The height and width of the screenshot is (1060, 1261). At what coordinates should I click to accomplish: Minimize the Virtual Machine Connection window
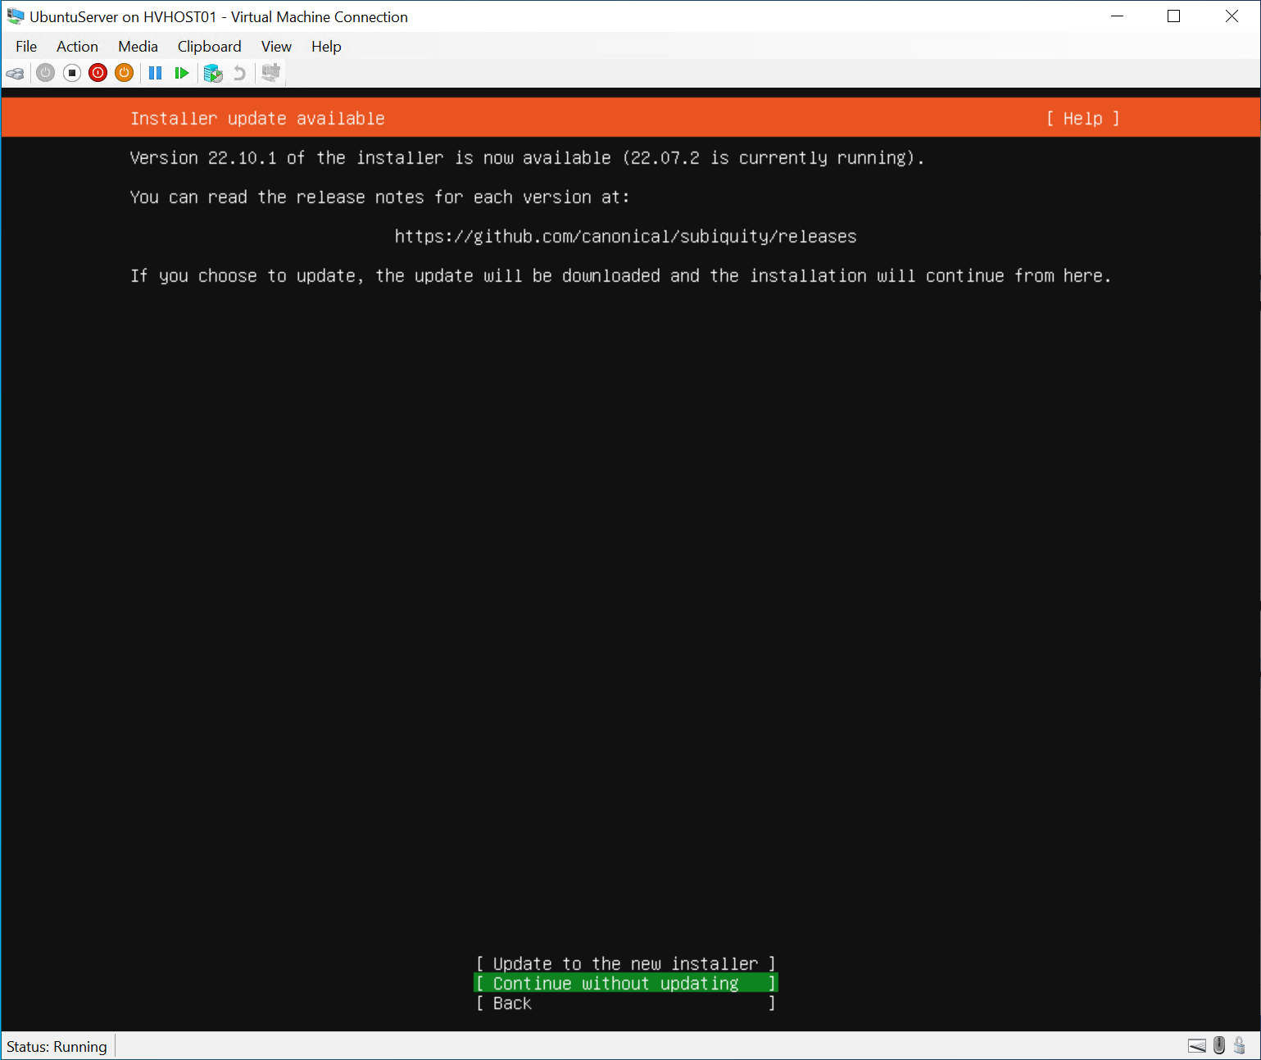tap(1118, 16)
